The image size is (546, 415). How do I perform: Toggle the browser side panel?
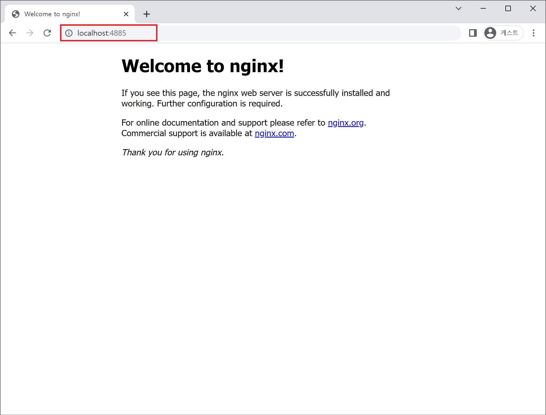473,33
